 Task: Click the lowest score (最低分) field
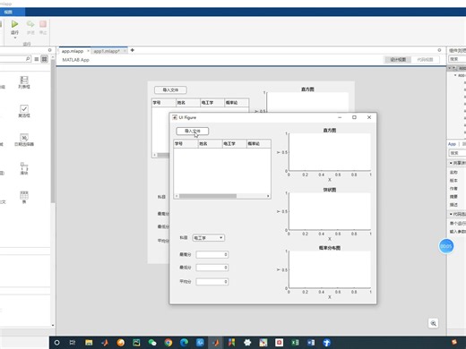coord(212,268)
